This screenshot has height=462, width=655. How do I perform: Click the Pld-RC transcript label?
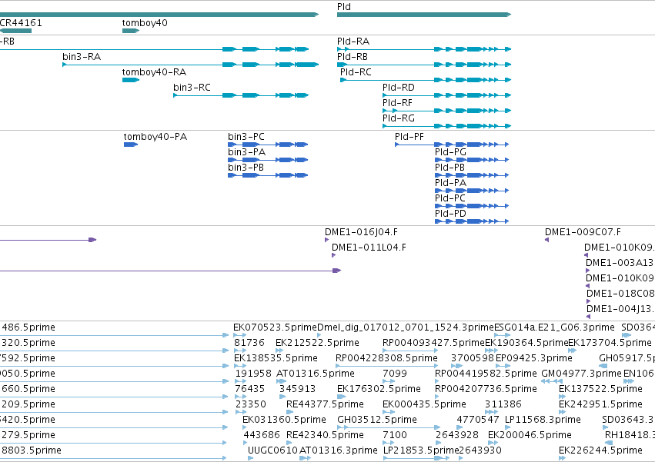(x=356, y=72)
